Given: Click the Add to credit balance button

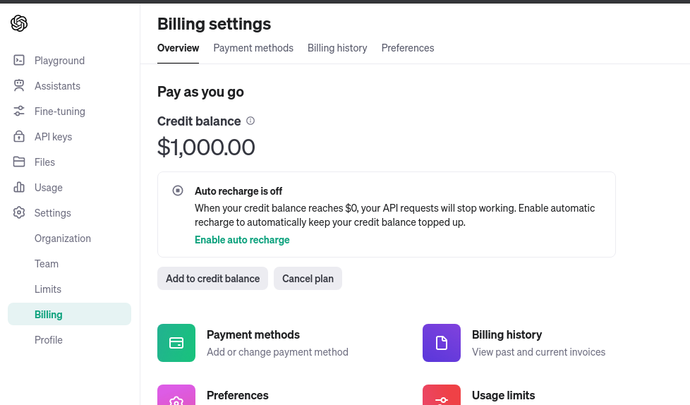Looking at the screenshot, I should coord(212,278).
